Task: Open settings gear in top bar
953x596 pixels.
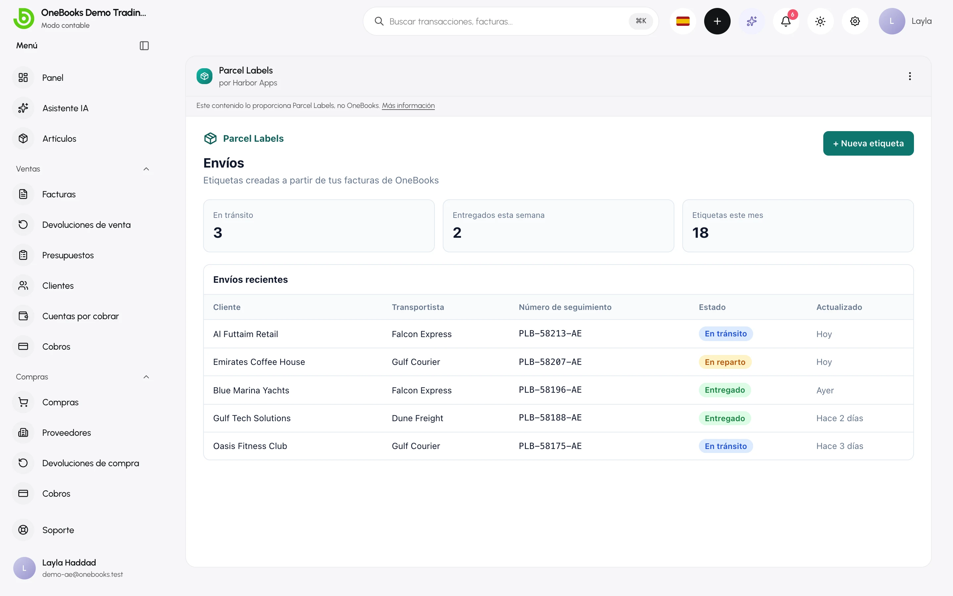Action: (x=855, y=21)
